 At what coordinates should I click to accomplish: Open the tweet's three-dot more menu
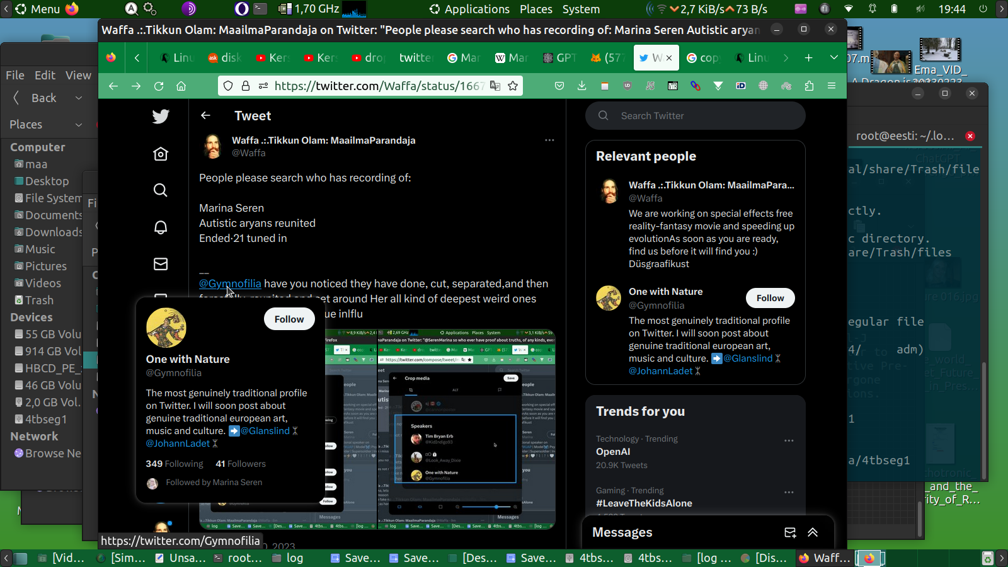549,140
